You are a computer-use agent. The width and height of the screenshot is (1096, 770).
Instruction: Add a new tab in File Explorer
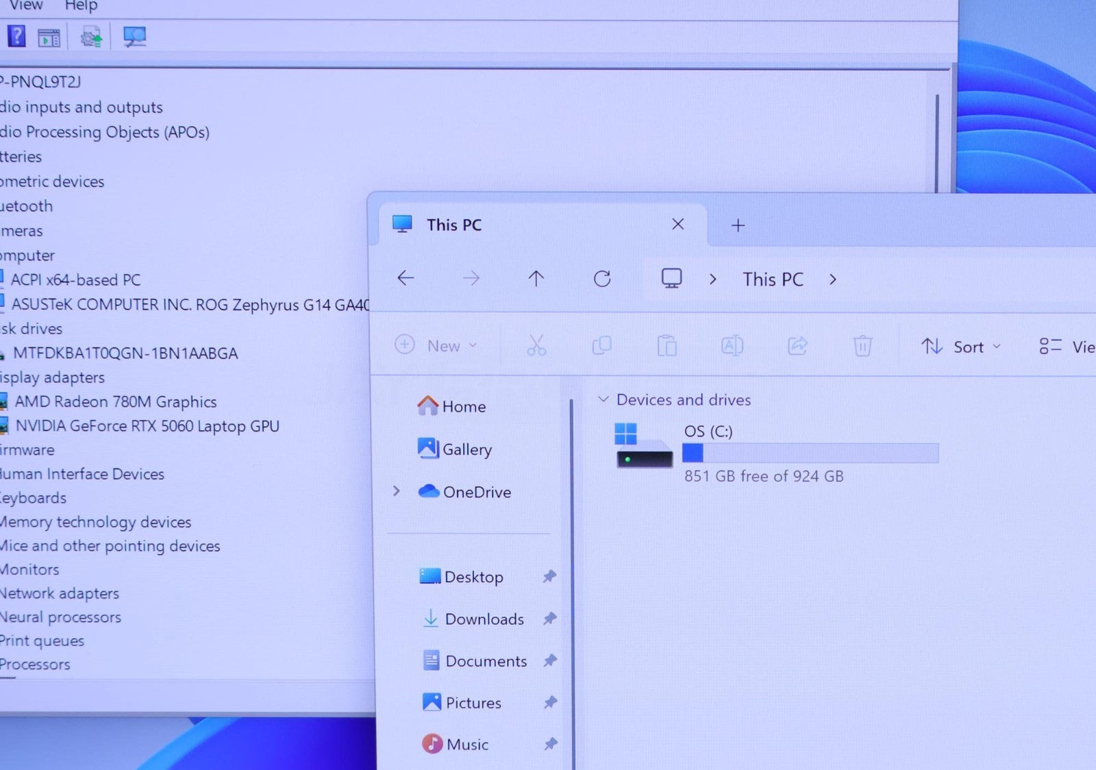738,225
